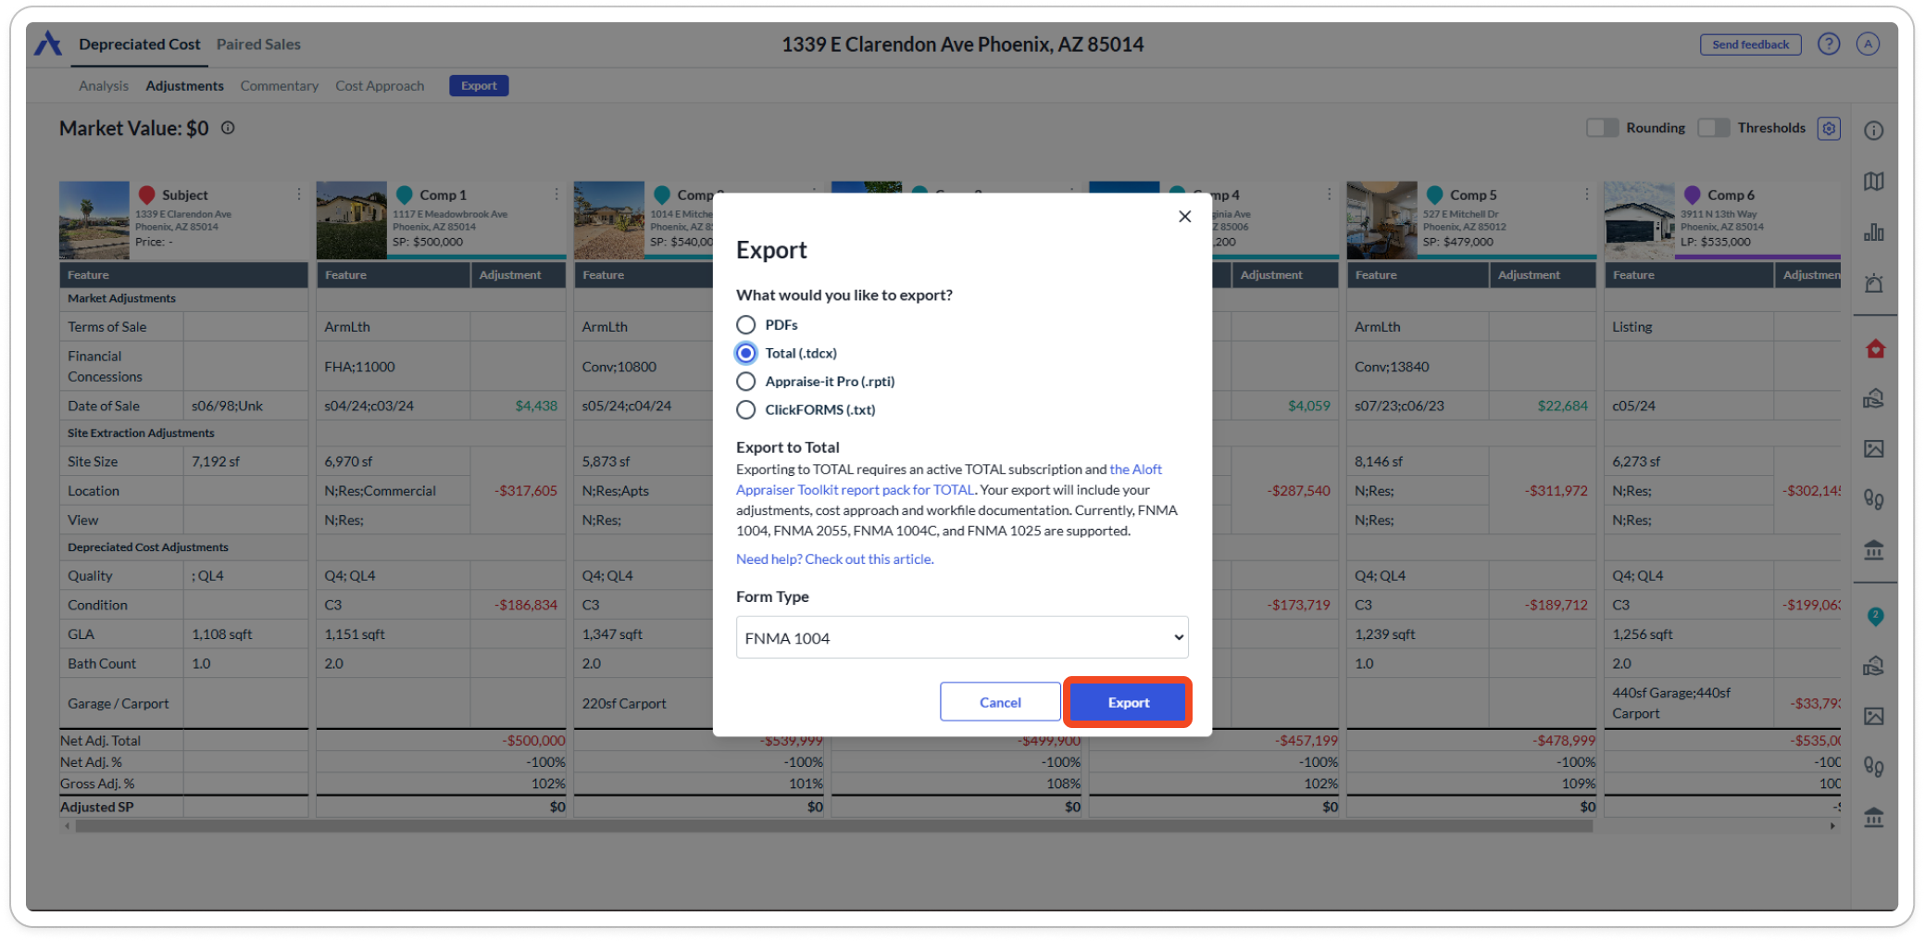
Task: Click the info icon beside Market Value
Action: (x=228, y=128)
